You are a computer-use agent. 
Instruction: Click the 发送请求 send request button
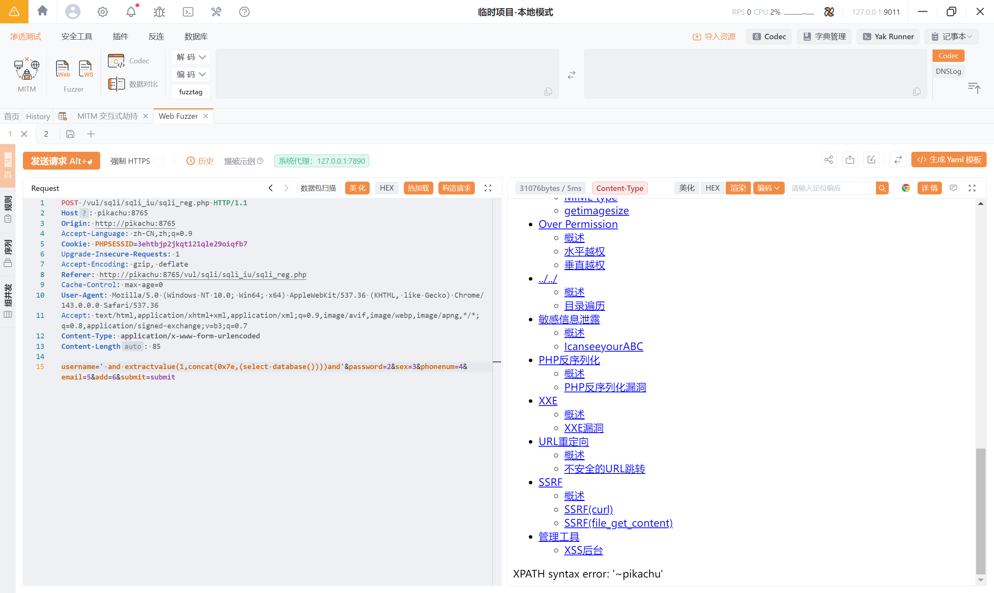pos(62,161)
